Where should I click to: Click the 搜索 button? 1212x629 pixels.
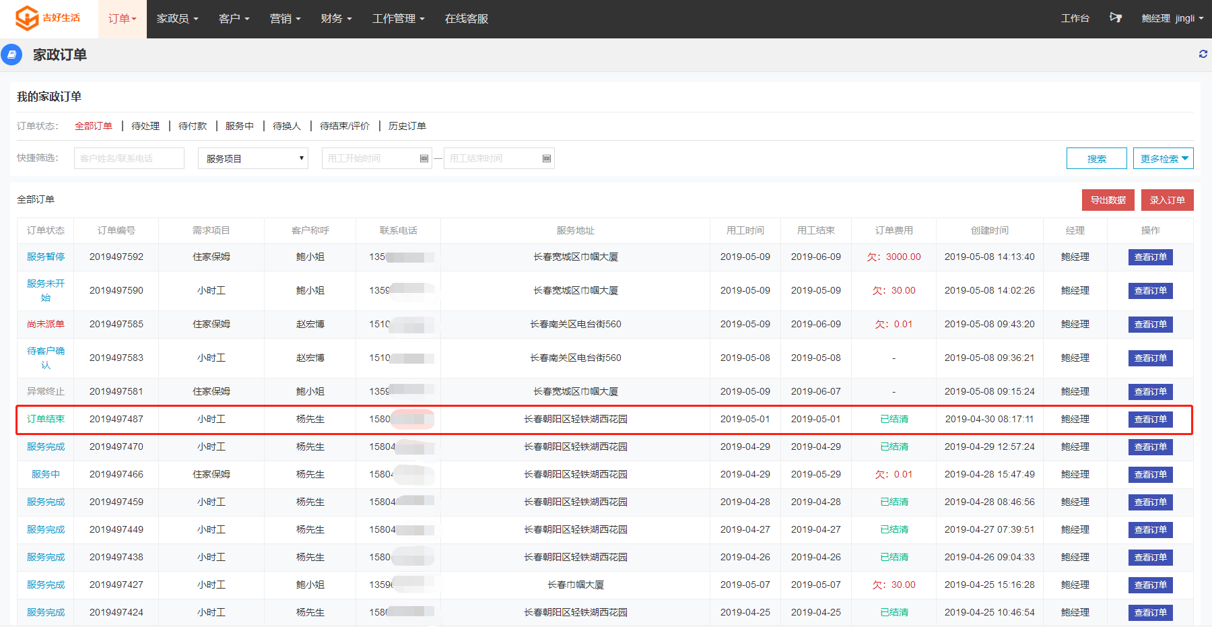click(x=1097, y=158)
